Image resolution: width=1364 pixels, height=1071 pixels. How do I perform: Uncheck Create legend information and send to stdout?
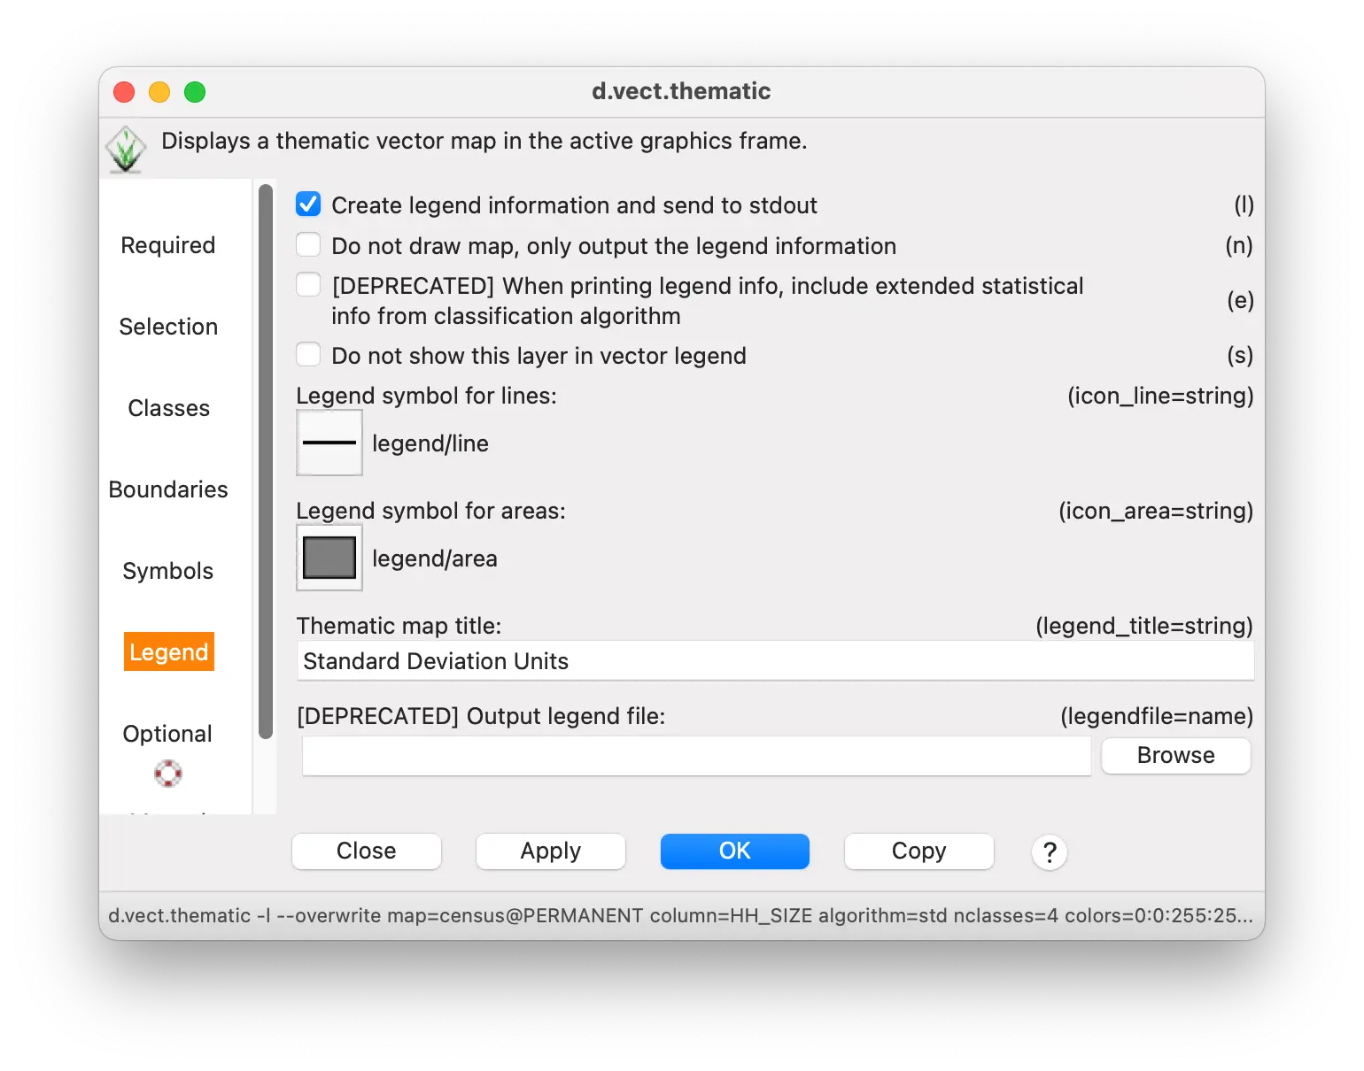308,204
